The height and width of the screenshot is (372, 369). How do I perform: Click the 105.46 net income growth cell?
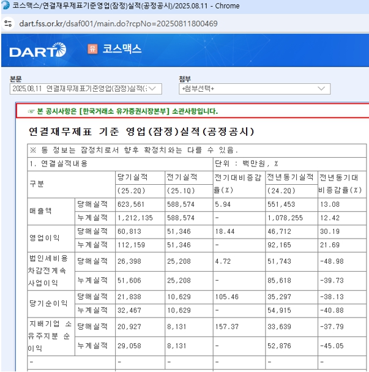coord(227,296)
